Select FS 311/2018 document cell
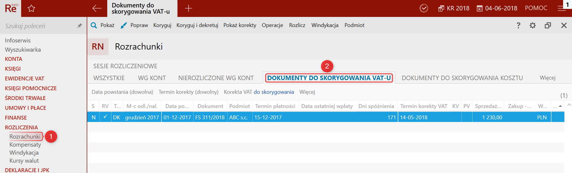Screen dimensions: 572x173 pyautogui.click(x=210, y=117)
